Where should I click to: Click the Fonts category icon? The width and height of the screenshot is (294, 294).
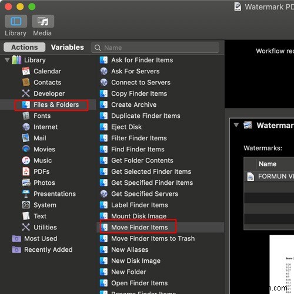(26, 116)
